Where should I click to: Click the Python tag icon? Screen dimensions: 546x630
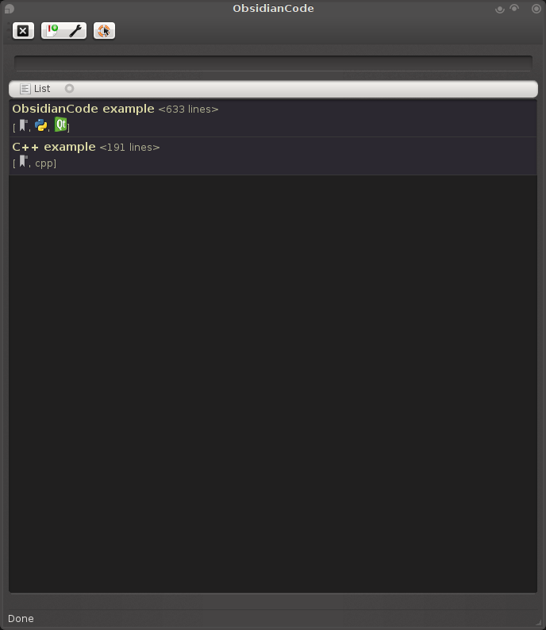pyautogui.click(x=40, y=125)
